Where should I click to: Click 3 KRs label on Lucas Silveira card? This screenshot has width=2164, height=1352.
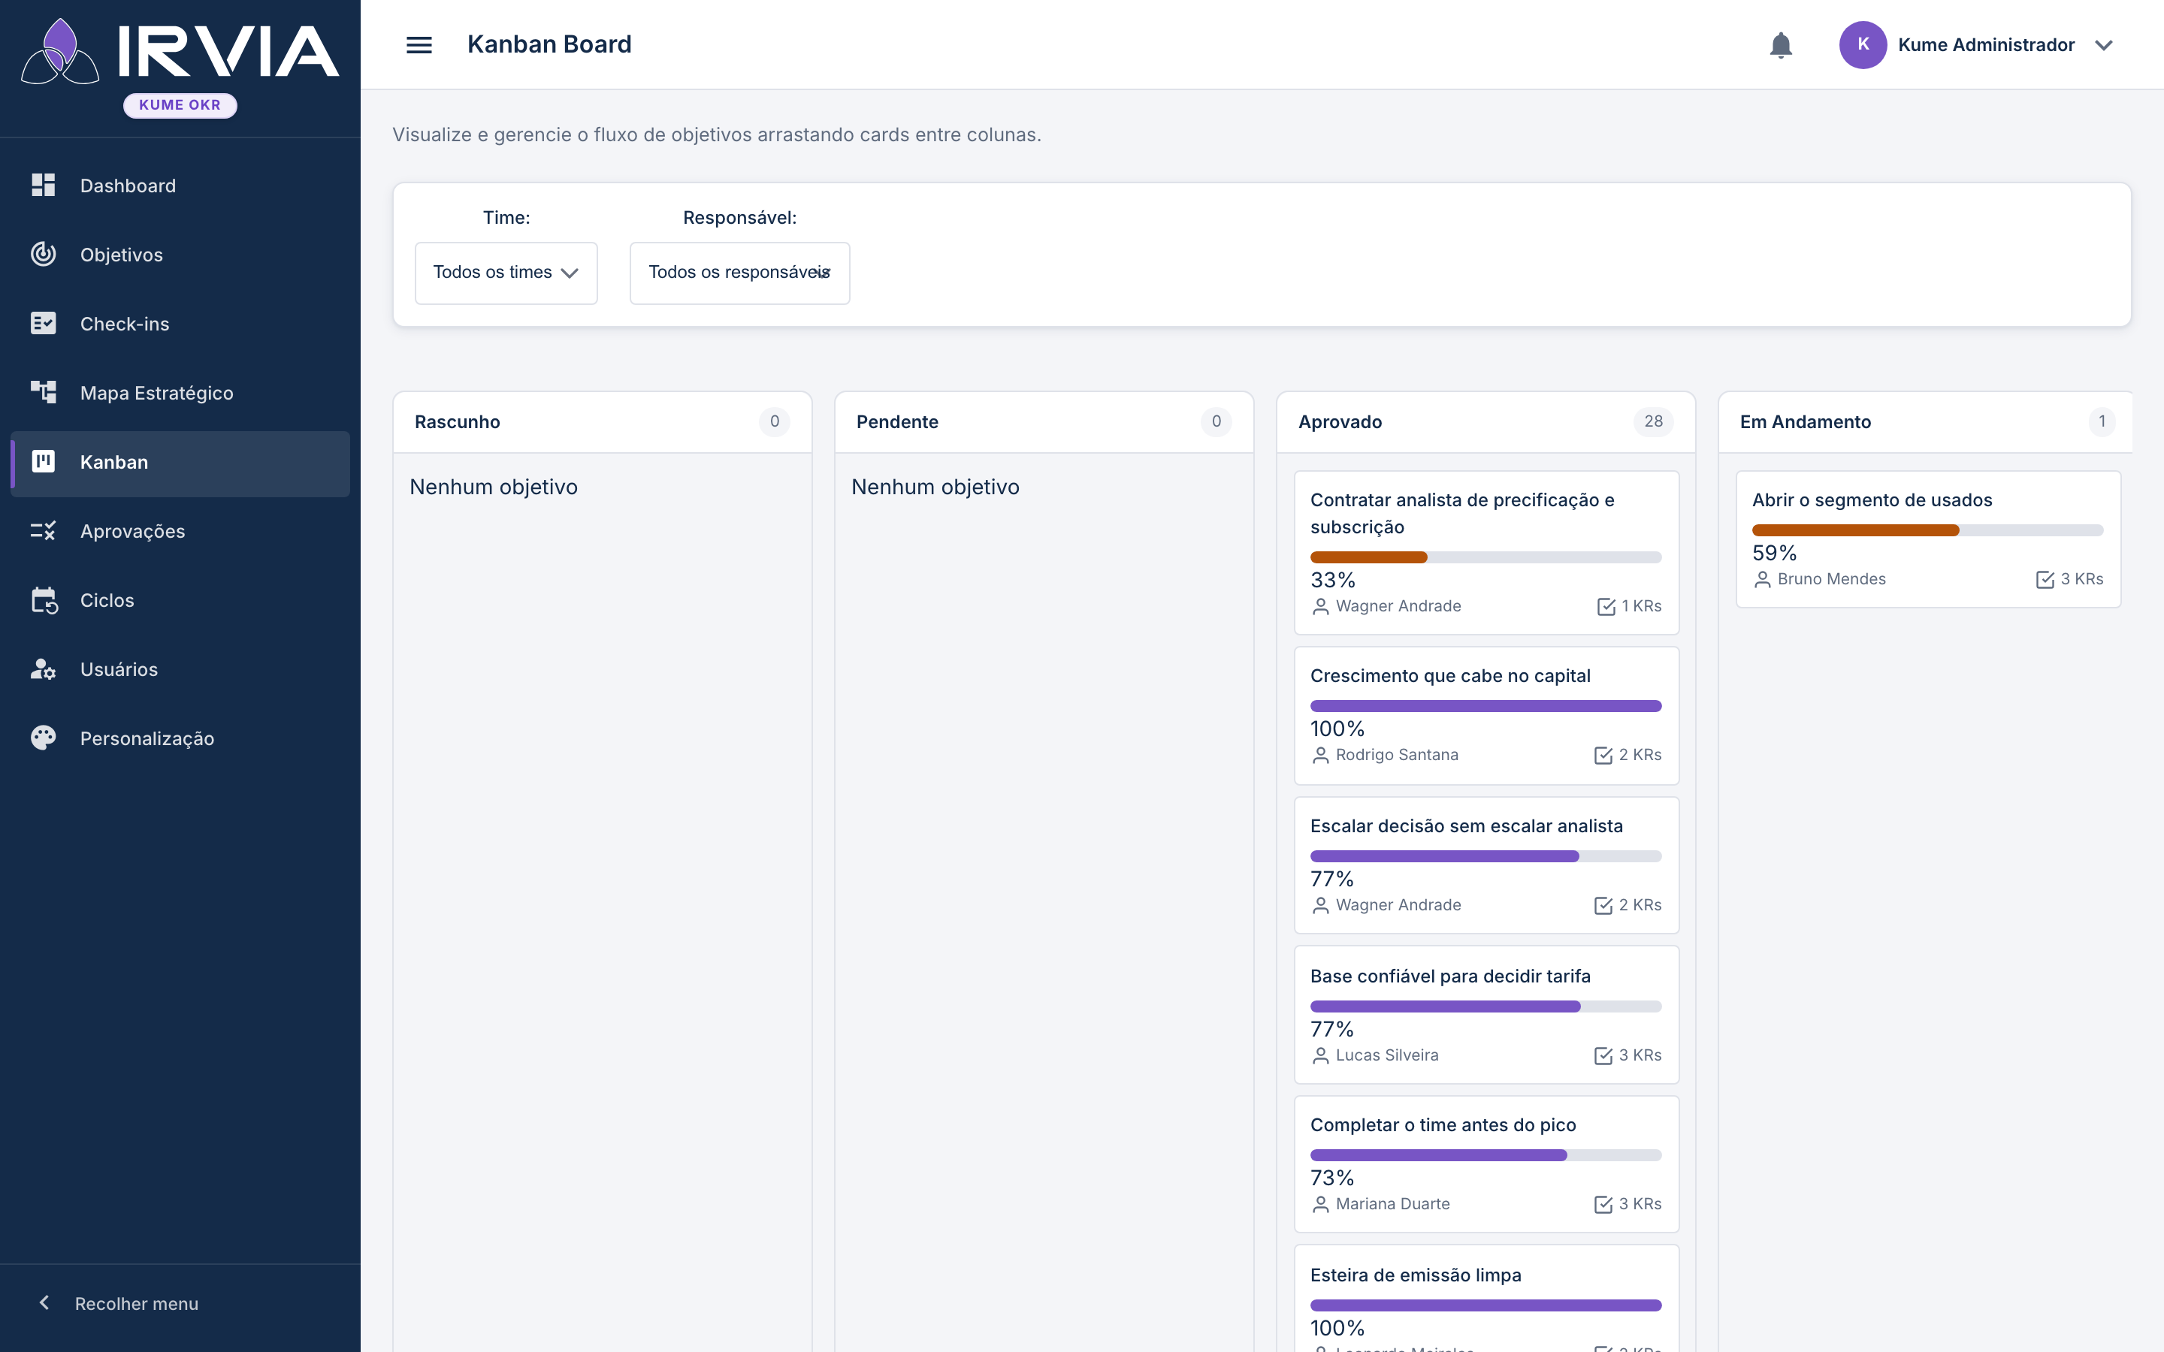click(x=1640, y=1055)
